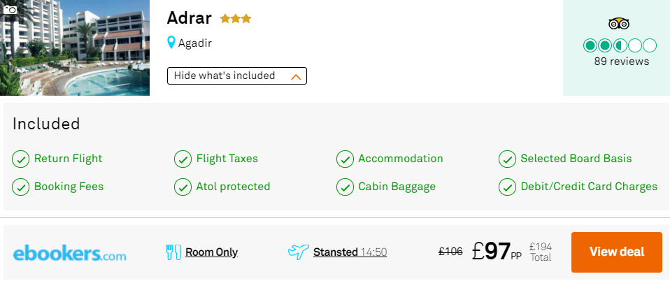The image size is (670, 281).
Task: Click the Agadir location pin icon
Action: tap(171, 43)
